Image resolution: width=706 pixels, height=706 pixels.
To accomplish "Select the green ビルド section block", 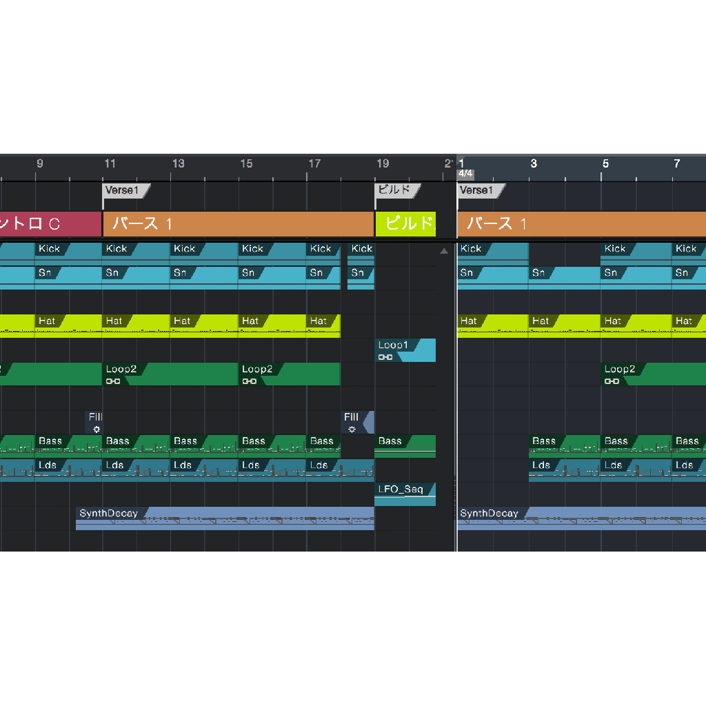I will [x=405, y=224].
